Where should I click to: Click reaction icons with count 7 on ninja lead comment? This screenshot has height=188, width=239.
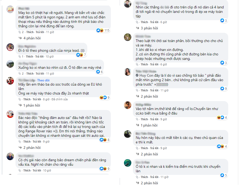pyautogui.click(x=81, y=55)
